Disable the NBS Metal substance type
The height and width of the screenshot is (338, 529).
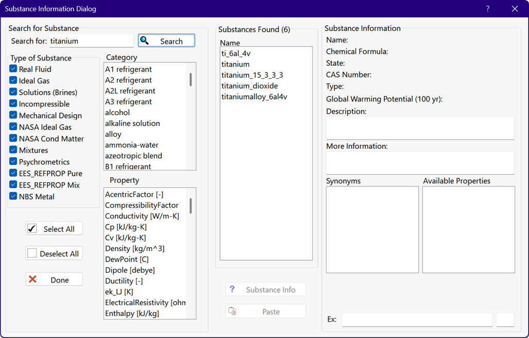(13, 196)
